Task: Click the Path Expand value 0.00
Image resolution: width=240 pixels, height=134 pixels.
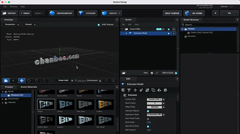Action: pyautogui.click(x=148, y=130)
